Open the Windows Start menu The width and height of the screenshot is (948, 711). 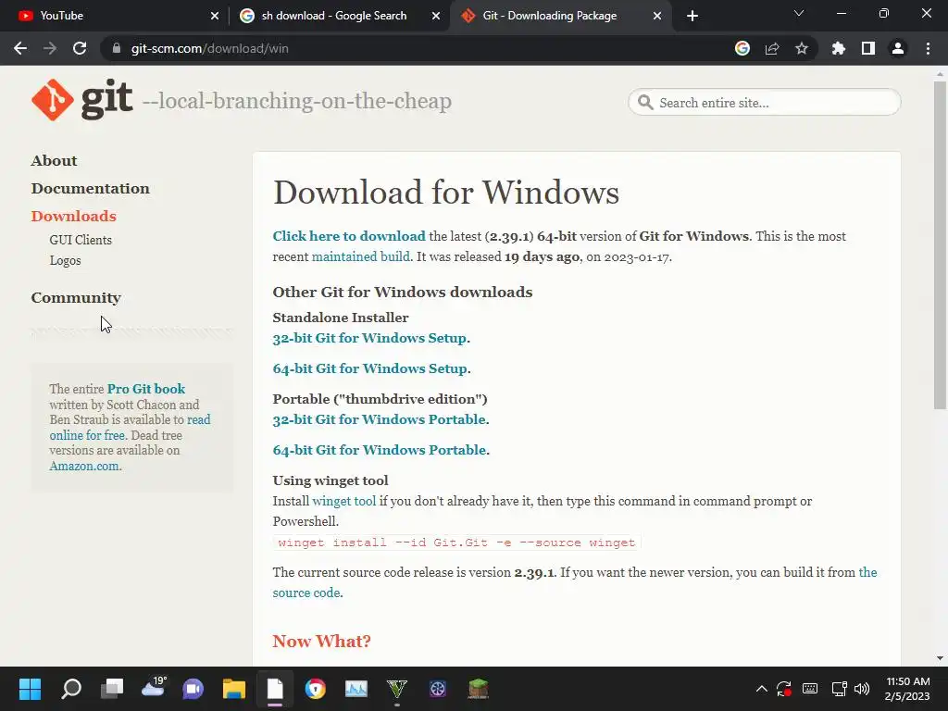click(30, 689)
